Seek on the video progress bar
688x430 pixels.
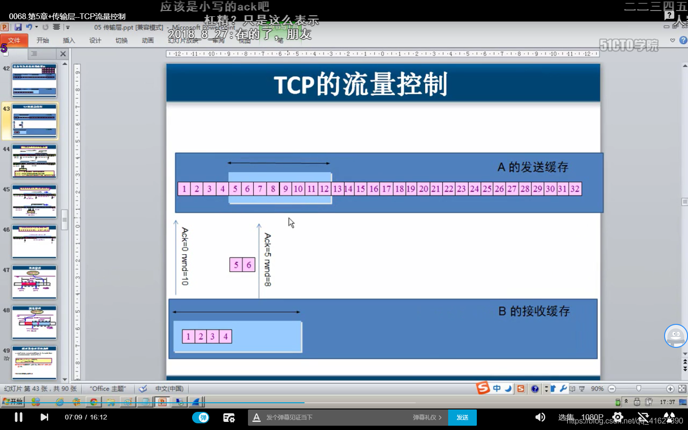pyautogui.click(x=344, y=403)
